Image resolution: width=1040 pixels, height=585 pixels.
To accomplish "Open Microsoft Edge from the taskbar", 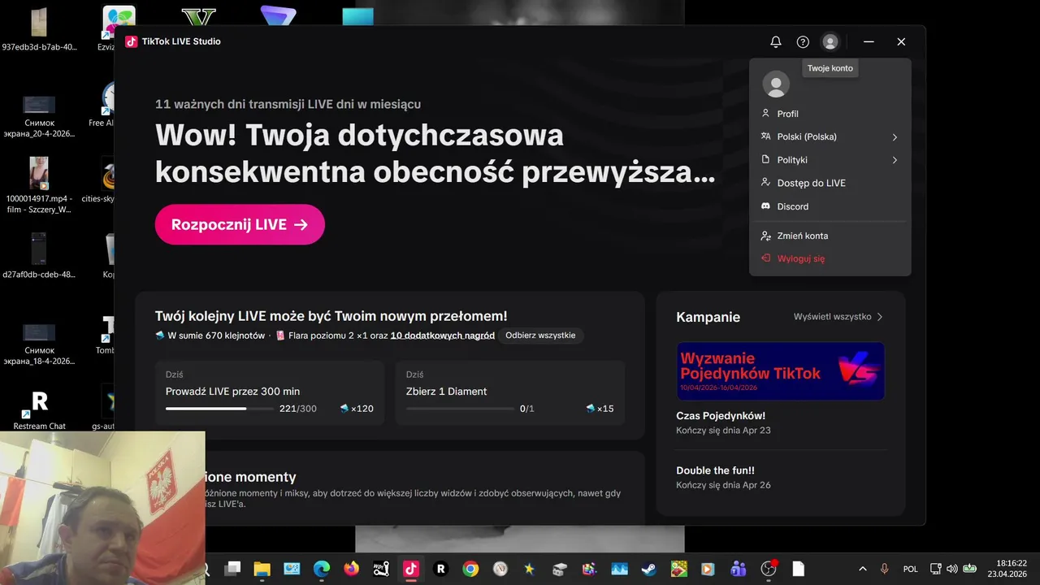I will [322, 569].
